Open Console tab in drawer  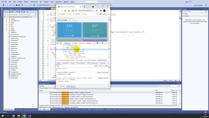pyautogui.click(x=62, y=86)
